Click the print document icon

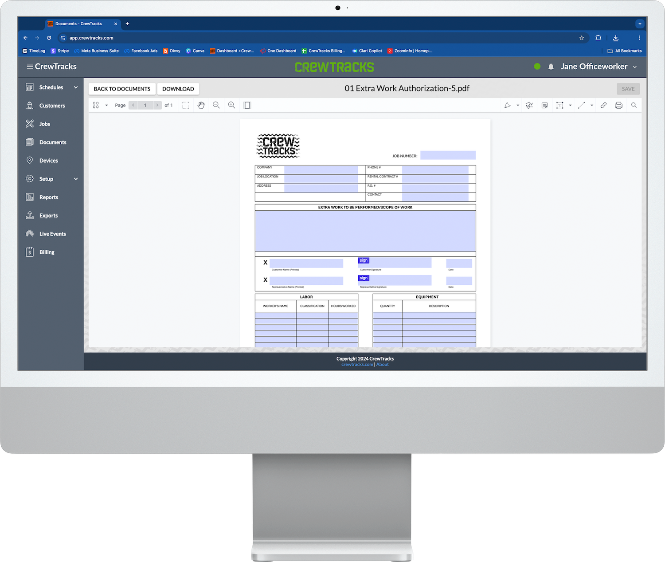click(x=618, y=105)
